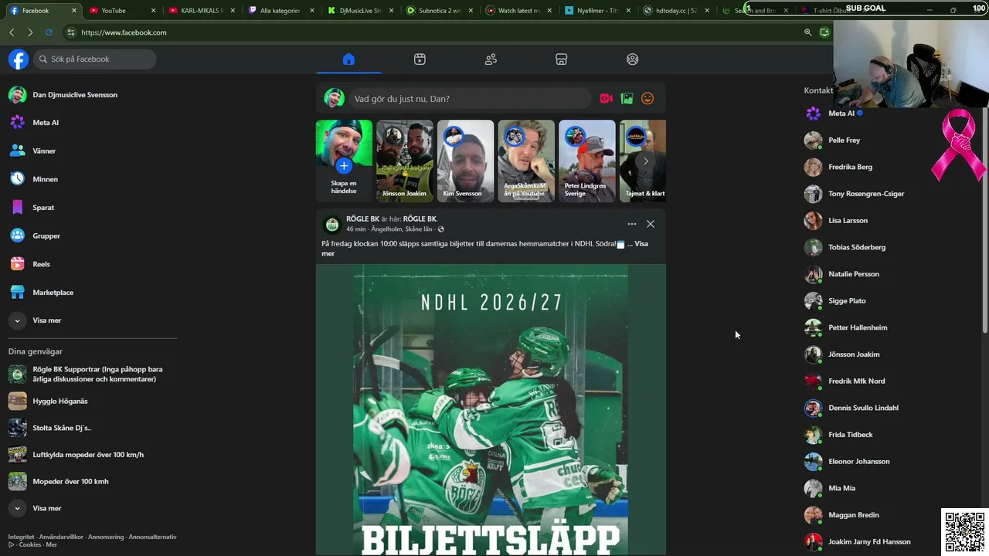Open the Groups icon in top navigation
Image resolution: width=989 pixels, height=556 pixels.
point(633,59)
